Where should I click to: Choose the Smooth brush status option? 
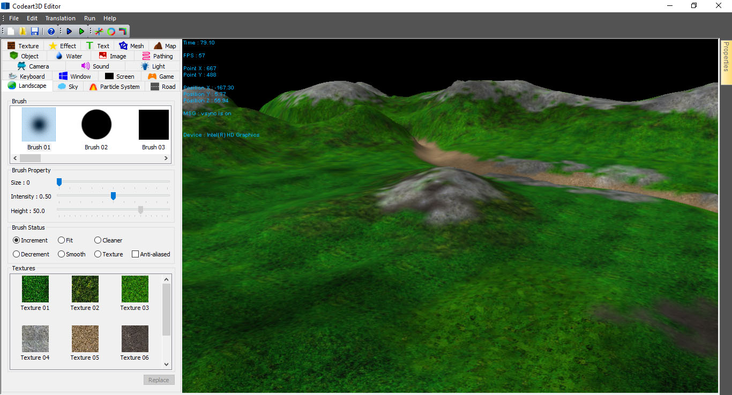[62, 254]
